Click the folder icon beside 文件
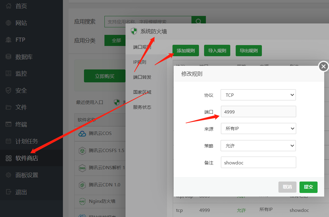Viewport: 329px width, 217px height. tap(8, 107)
